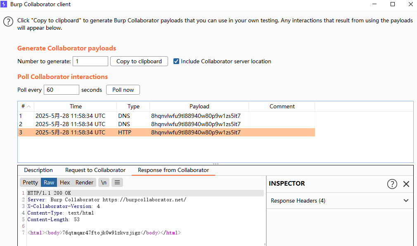
Task: Click the Comment column header
Action: pos(282,106)
